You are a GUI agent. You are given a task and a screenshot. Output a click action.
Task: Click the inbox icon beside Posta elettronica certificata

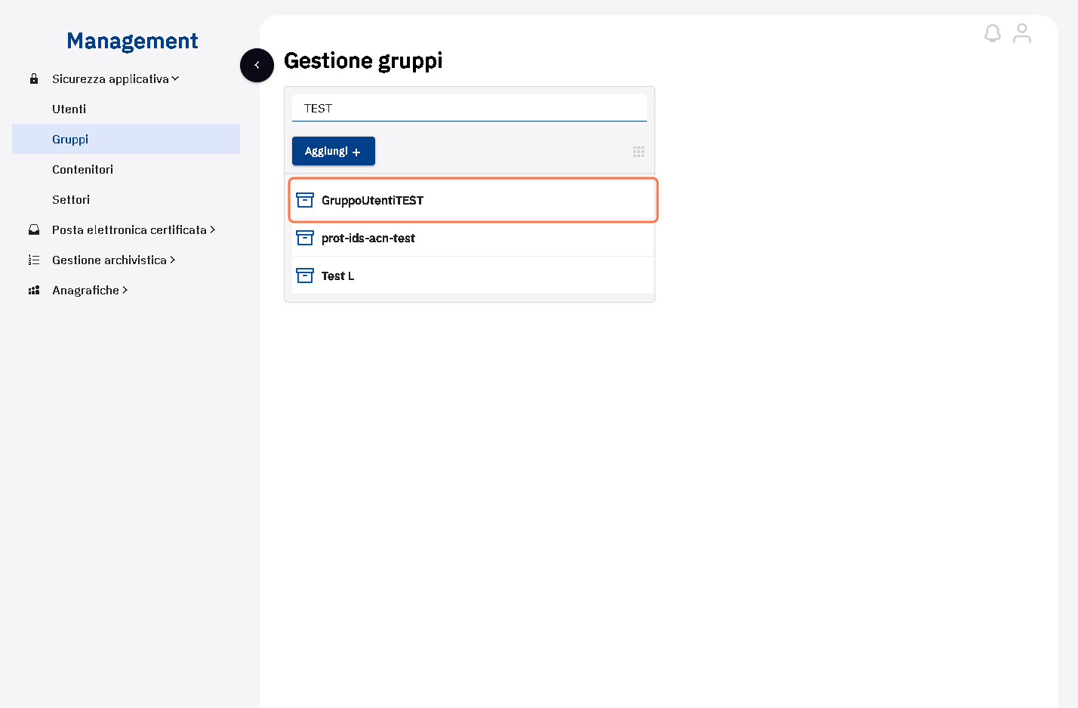click(34, 229)
